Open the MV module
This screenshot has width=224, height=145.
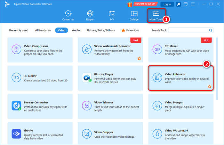(x=112, y=16)
